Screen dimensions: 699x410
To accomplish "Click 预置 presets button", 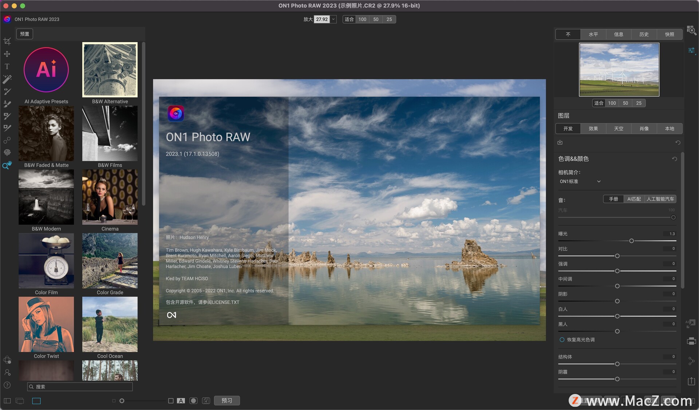I will point(25,33).
